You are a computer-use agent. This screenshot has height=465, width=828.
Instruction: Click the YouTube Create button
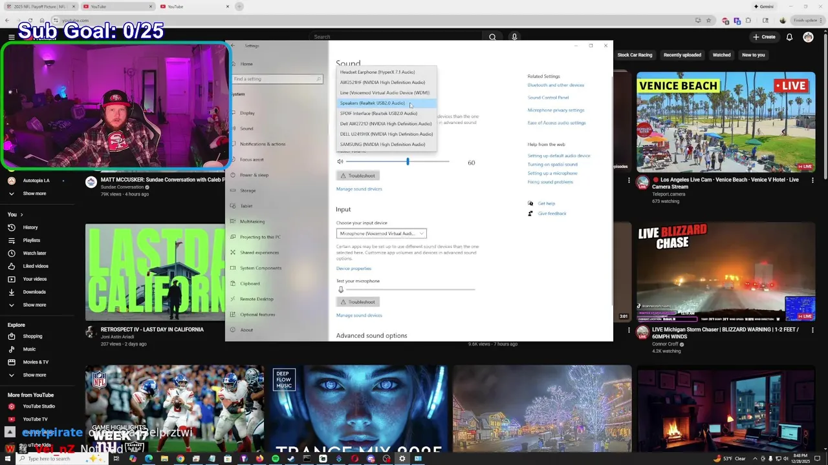click(x=764, y=37)
